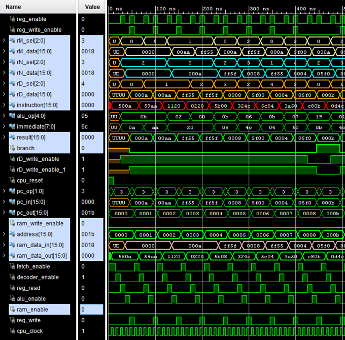Click the ram_data_in bus icon
Viewport: 345px width, 340px height.
coord(12,245)
